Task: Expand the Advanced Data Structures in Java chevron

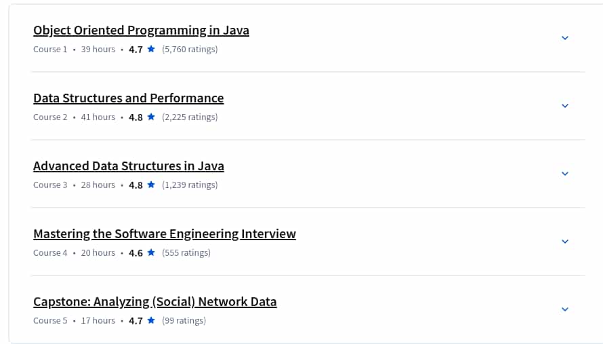Action: click(x=565, y=173)
